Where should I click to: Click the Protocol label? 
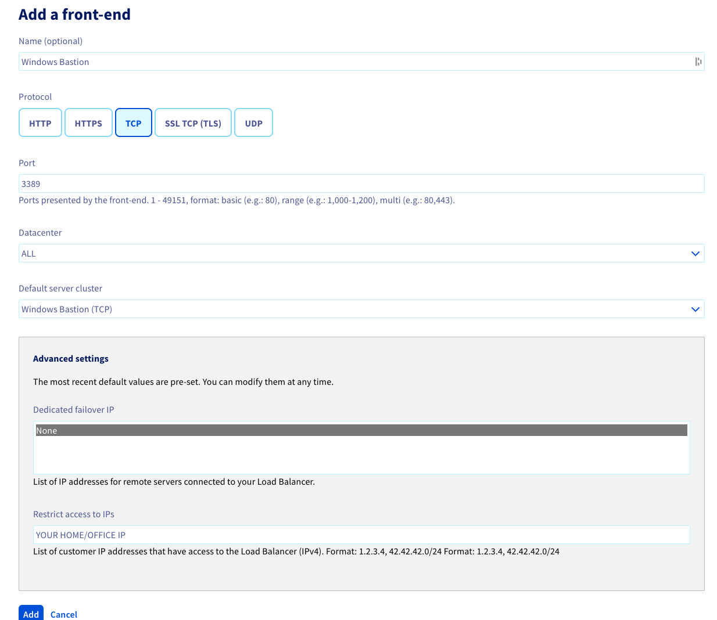pyautogui.click(x=35, y=97)
